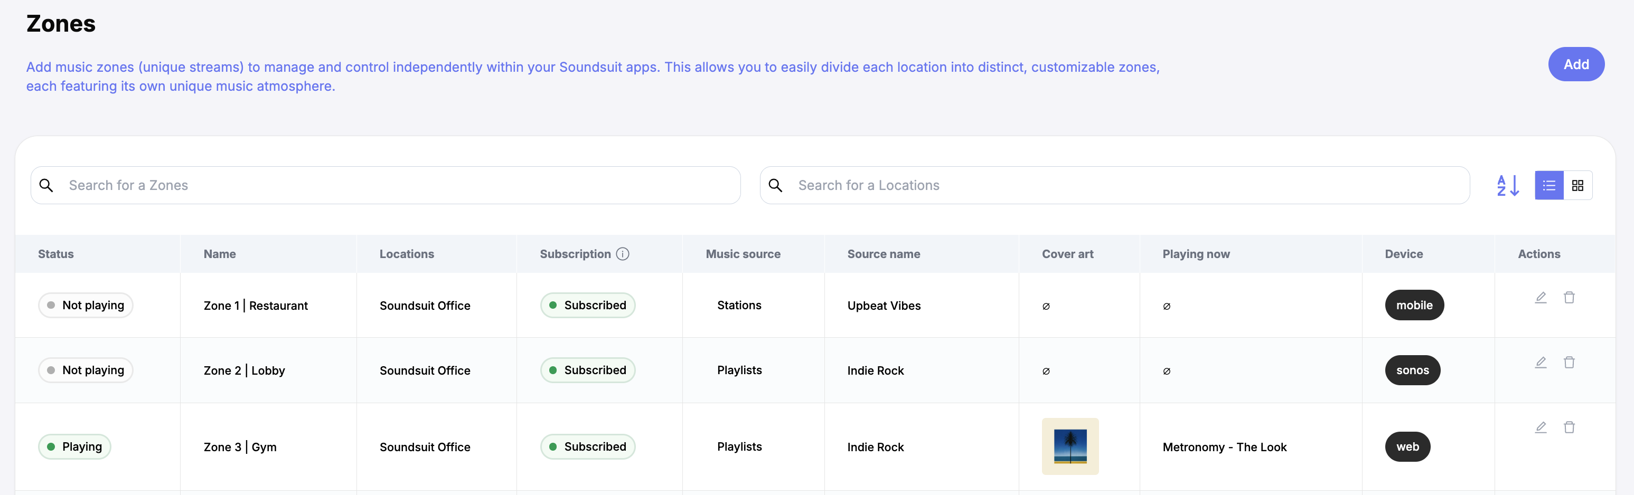Viewport: 1634px width, 495px height.
Task: Select the mobile device badge
Action: [x=1414, y=305]
